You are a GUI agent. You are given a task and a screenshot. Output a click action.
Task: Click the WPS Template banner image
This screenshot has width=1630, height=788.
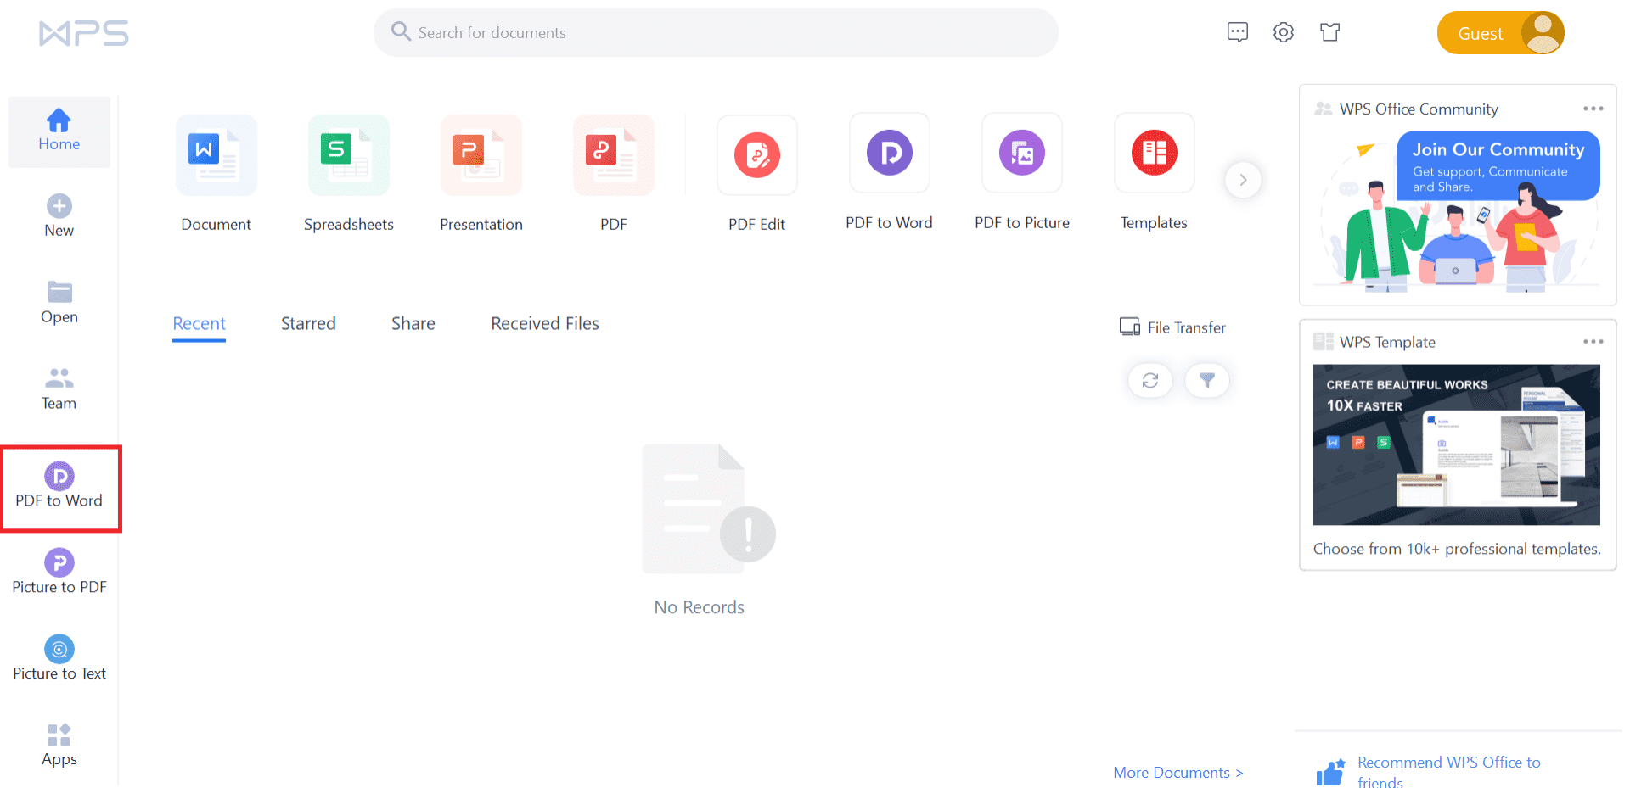click(1457, 444)
